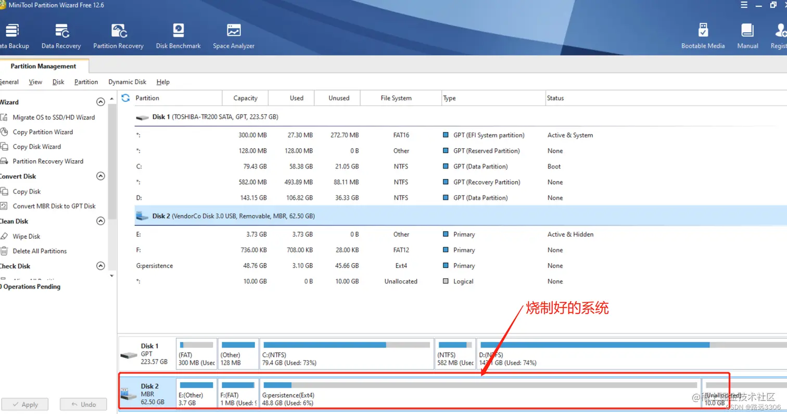This screenshot has width=787, height=414.
Task: Select the 10.00 GB Unallocated row
Action: click(x=460, y=281)
